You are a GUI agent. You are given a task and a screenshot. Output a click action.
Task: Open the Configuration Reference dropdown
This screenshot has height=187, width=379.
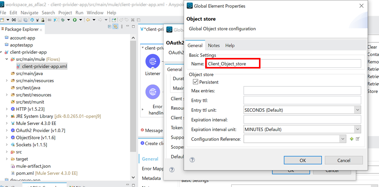[342, 139]
